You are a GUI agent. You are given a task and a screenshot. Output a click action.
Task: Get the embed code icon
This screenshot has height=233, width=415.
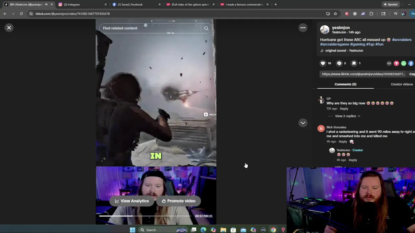(x=389, y=63)
